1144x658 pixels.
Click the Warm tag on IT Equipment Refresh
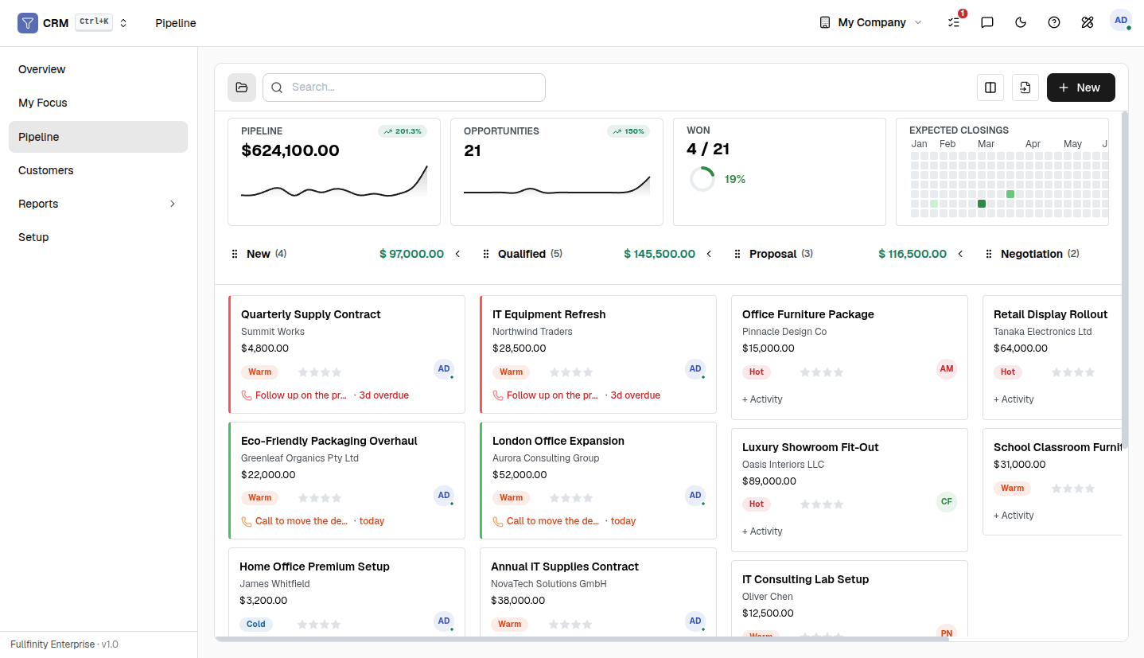511,372
